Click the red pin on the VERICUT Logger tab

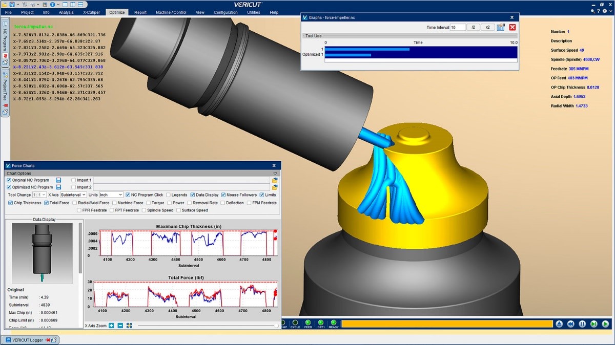tap(48, 340)
